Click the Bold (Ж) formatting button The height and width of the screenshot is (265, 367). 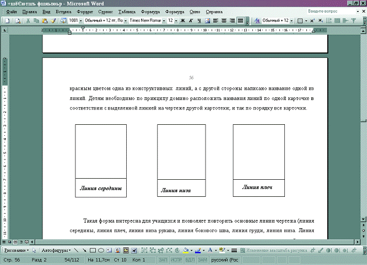point(183,21)
